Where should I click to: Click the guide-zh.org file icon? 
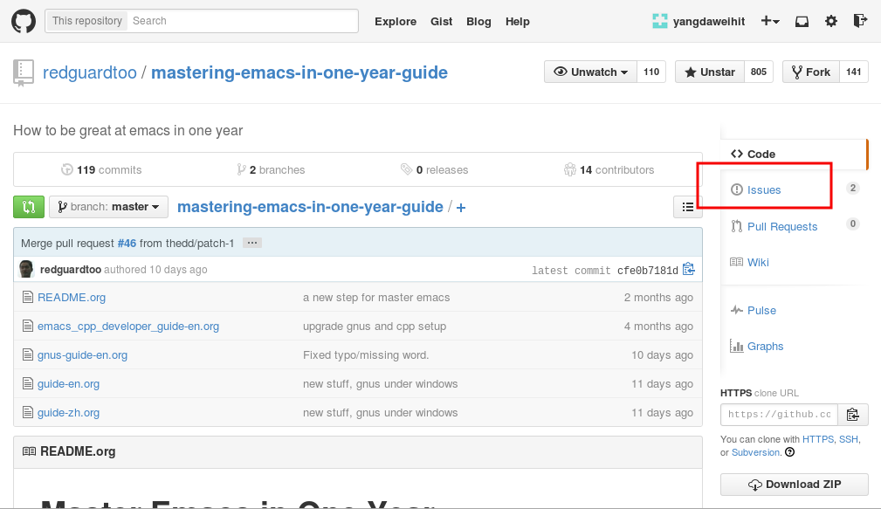pyautogui.click(x=28, y=412)
